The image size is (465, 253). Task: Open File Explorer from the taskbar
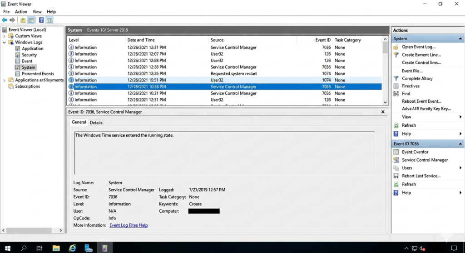pyautogui.click(x=56, y=248)
